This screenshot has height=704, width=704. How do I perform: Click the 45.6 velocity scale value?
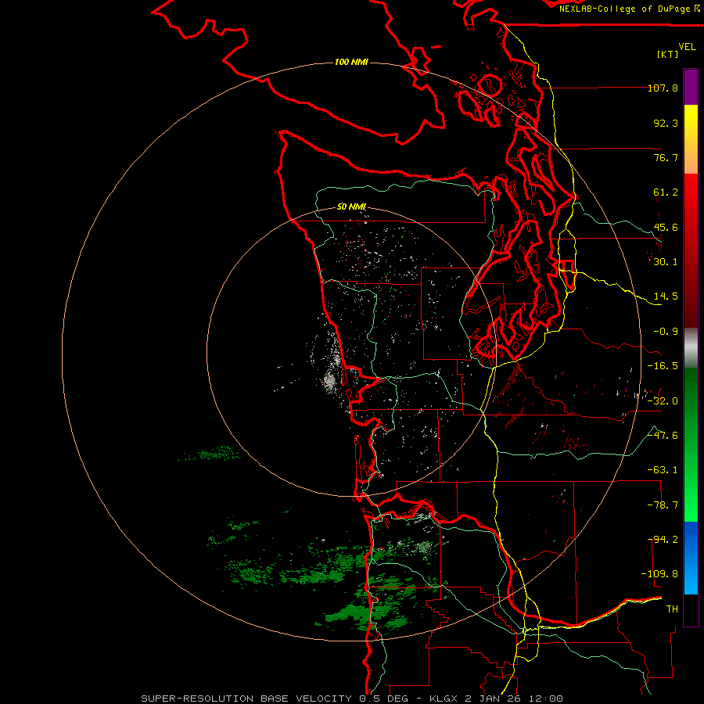pyautogui.click(x=666, y=227)
